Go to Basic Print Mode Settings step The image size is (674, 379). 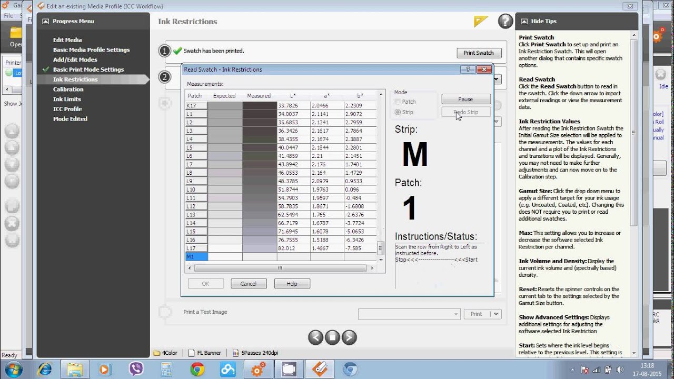pyautogui.click(x=88, y=69)
